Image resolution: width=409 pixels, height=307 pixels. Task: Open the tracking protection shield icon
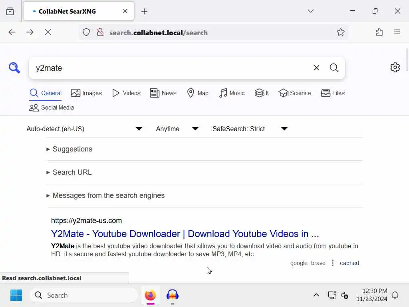pos(86,32)
